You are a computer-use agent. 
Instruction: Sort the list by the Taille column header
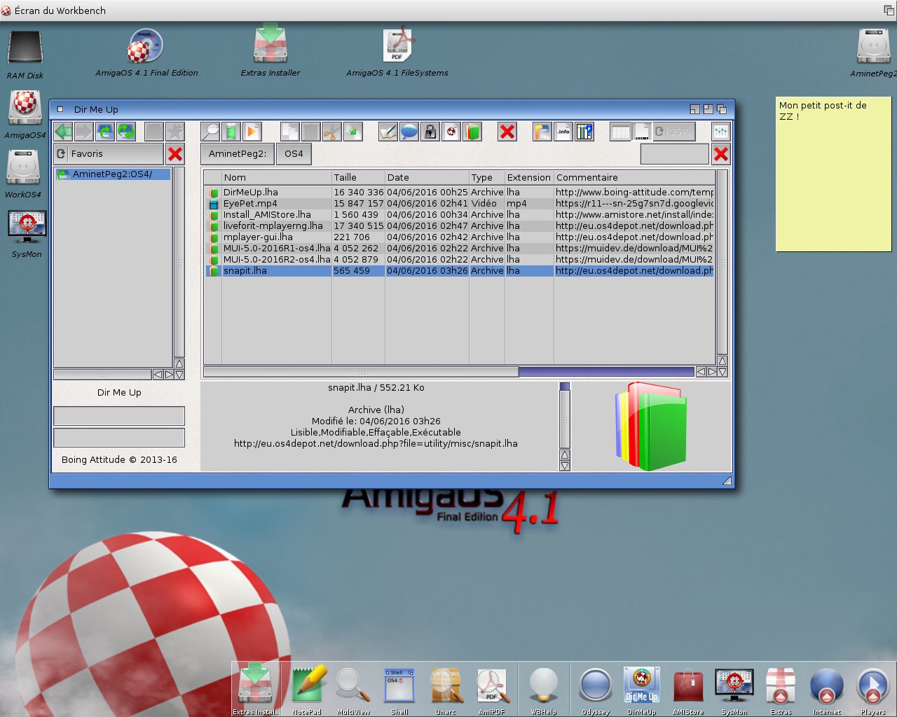pos(358,178)
